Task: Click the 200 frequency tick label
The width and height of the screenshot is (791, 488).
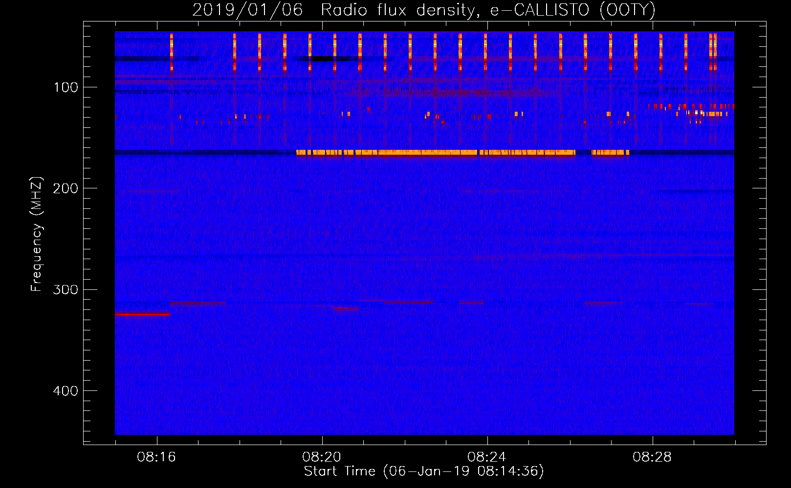Action: click(66, 188)
